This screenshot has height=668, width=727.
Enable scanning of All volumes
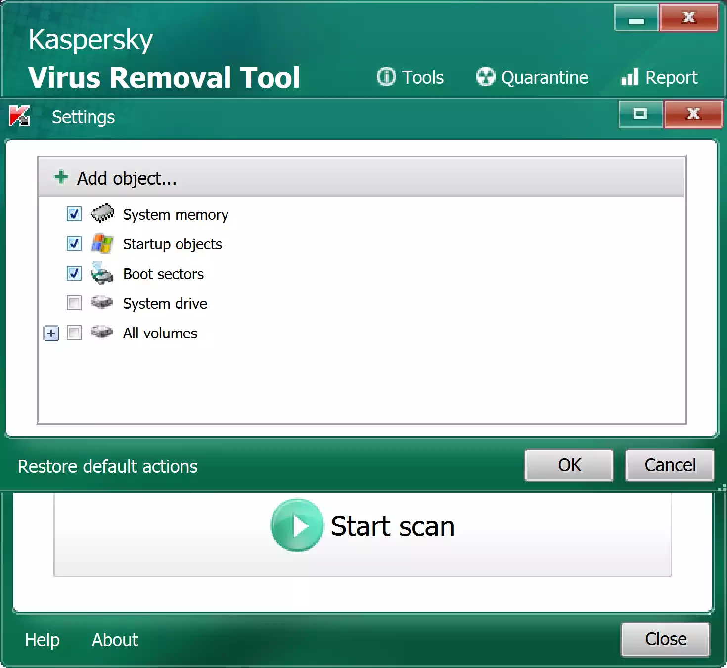point(74,333)
